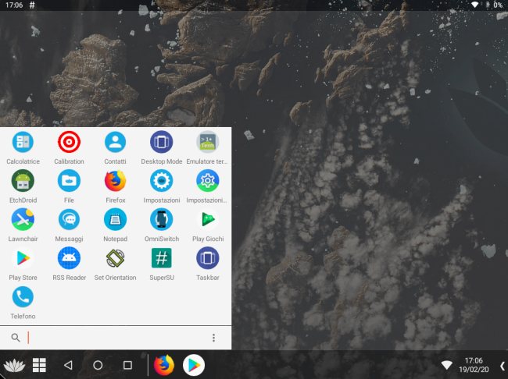Collapse the taskbar with the arrow
The width and height of the screenshot is (508, 379).
502,366
